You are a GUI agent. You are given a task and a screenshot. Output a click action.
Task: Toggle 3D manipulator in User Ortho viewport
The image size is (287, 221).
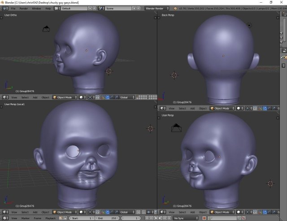tap(103, 97)
